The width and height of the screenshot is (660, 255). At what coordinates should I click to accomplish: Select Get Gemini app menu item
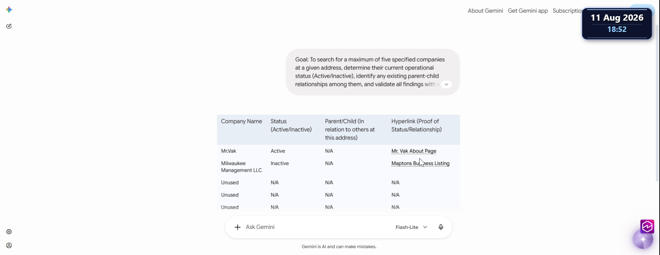coord(528,11)
